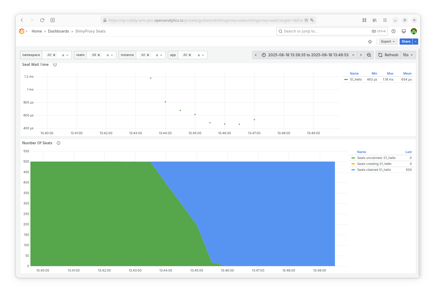
Task: Star the ShinyProxy Seats dashboard
Action: click(x=370, y=42)
